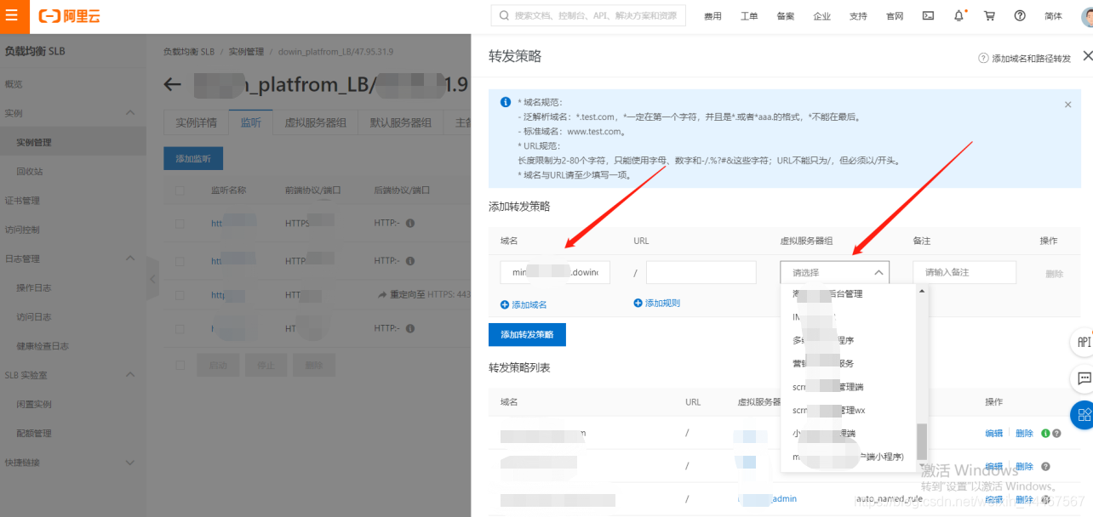Click the plus icon for 添加规则

tap(638, 303)
